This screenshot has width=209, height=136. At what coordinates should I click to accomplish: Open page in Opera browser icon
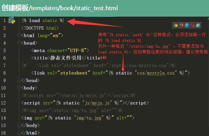coord(192,25)
